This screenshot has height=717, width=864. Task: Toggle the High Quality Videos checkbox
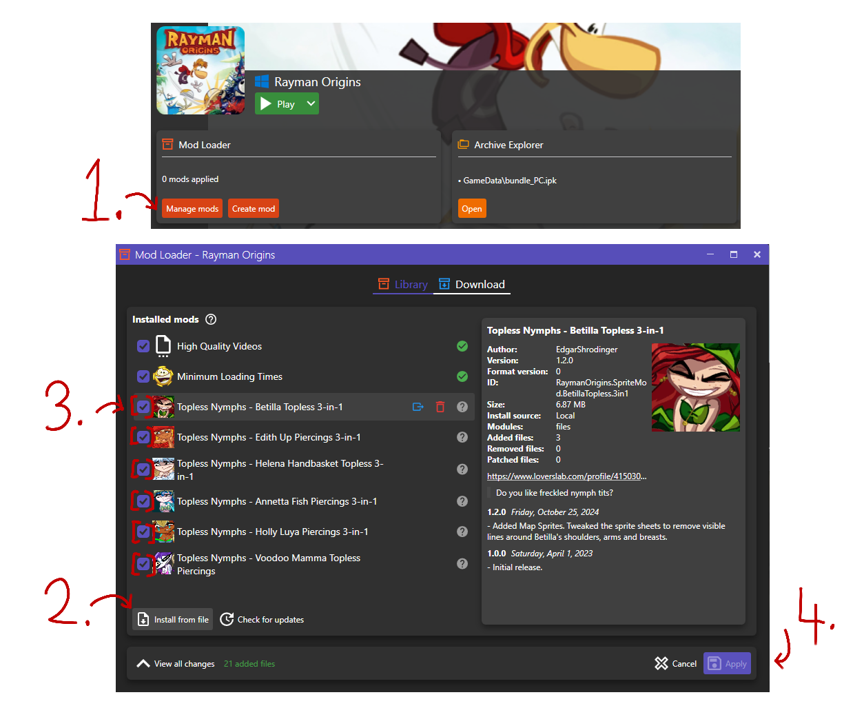click(x=143, y=346)
